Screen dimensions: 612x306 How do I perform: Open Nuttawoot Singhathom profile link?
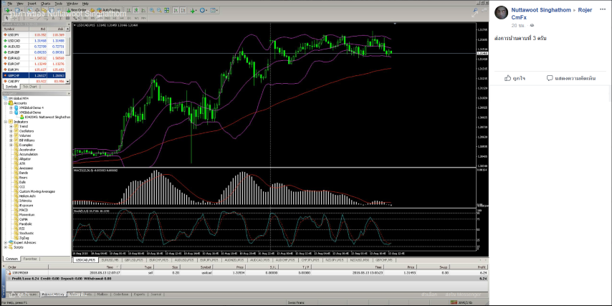[541, 10]
